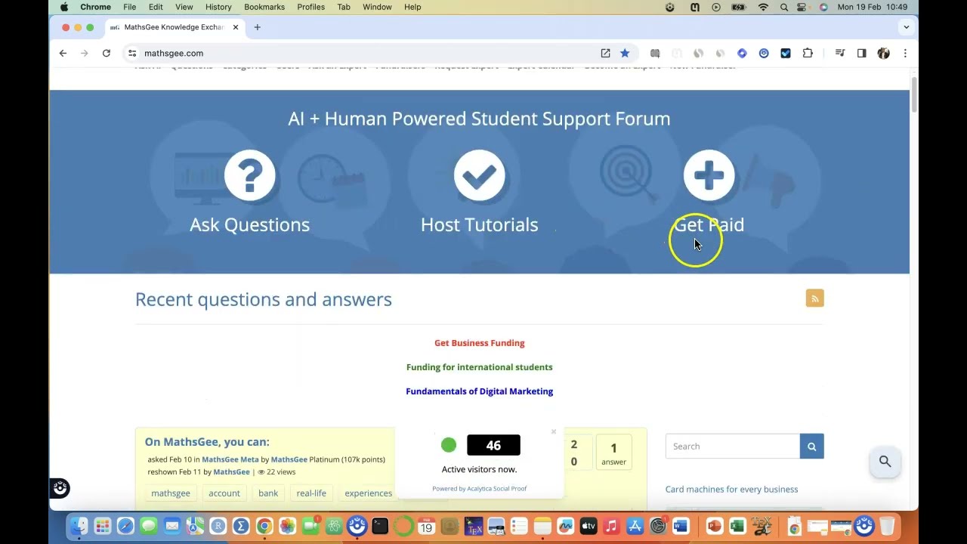Open the Help menu
967x544 pixels.
[412, 7]
